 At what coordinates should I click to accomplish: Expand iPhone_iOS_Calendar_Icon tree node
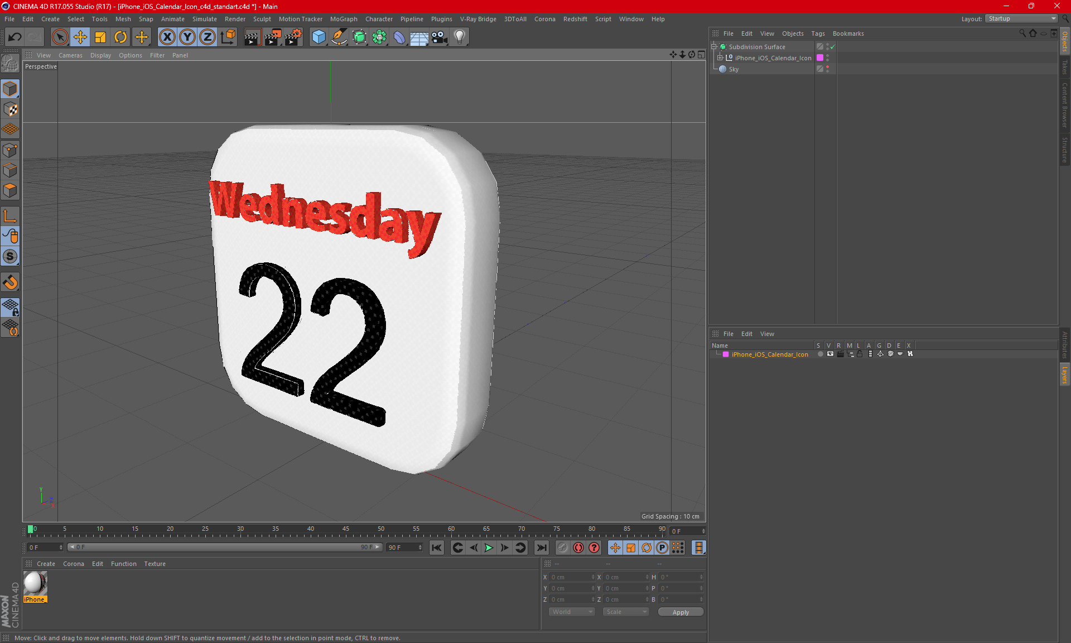coord(720,57)
